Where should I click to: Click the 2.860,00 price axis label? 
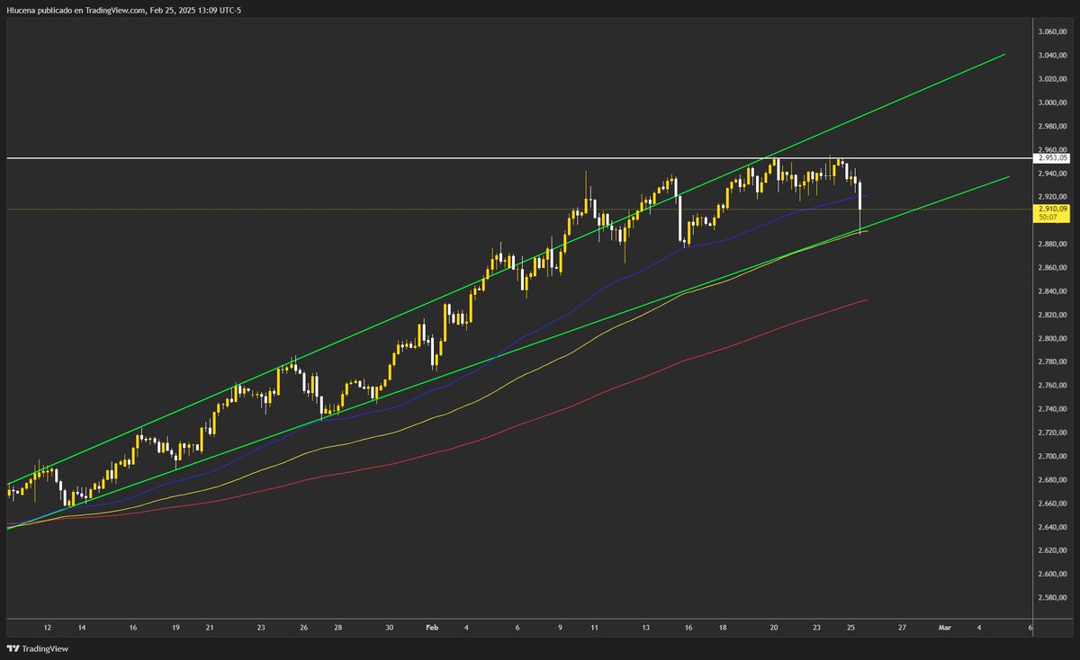pyautogui.click(x=1051, y=267)
